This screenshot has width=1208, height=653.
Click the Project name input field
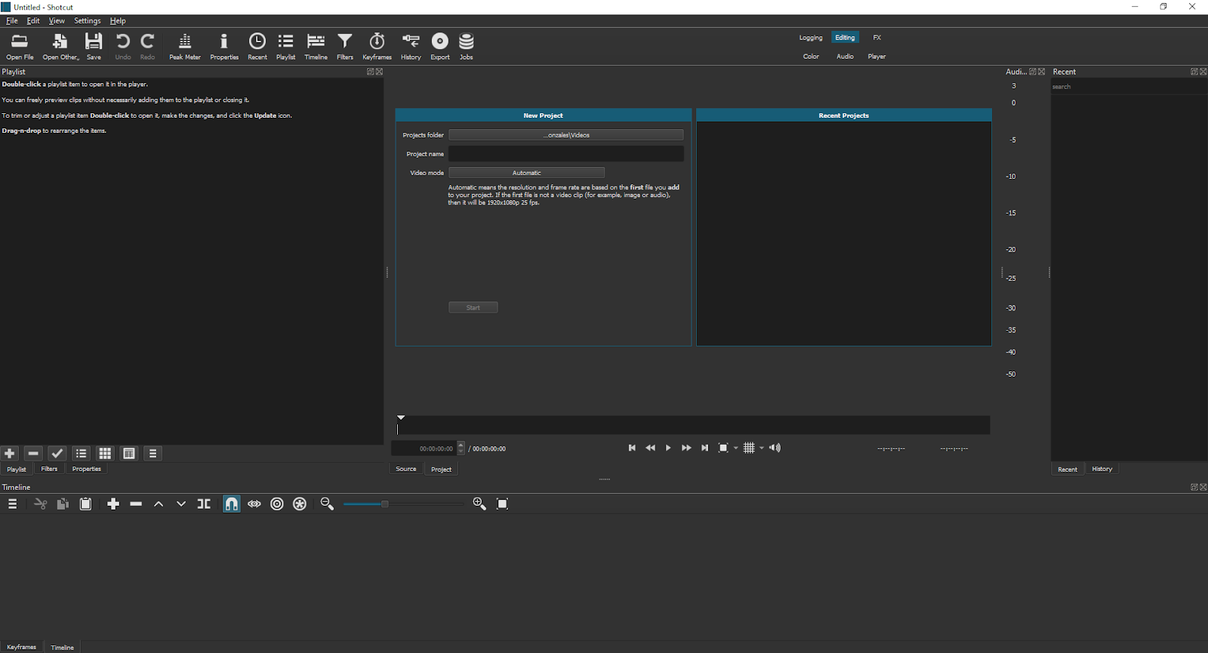[x=566, y=154]
